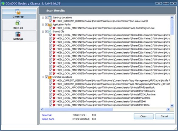The height and width of the screenshot is (131, 178).
Task: Click the vertical scrollbar thumb
Action: pos(172,27)
